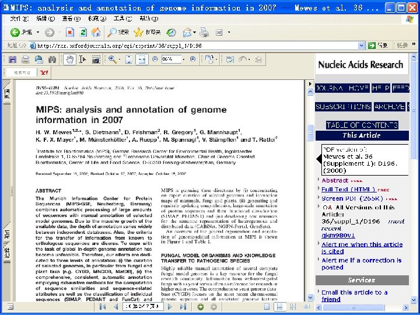
Task: Click the SUBSCRIPTIONS navigation button
Action: point(343,107)
